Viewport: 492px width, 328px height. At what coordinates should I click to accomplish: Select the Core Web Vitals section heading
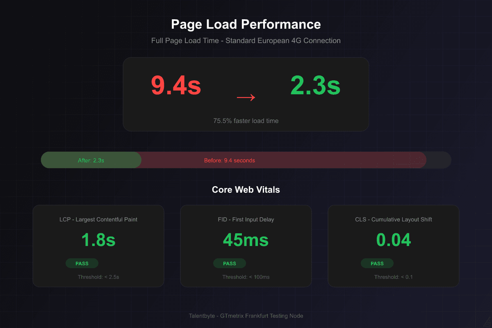pos(246,189)
